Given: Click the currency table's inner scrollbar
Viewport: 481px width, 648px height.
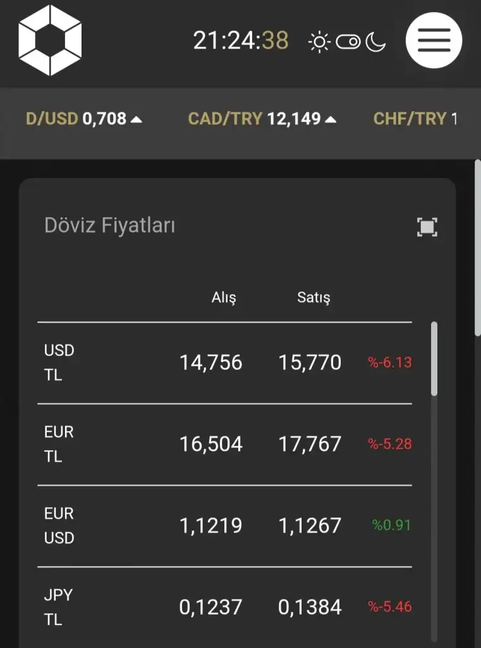Looking at the screenshot, I should [434, 359].
